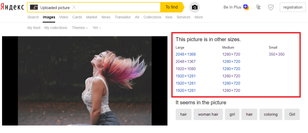
Task: Remove the uploaded picture with the X
Action: [x=74, y=8]
